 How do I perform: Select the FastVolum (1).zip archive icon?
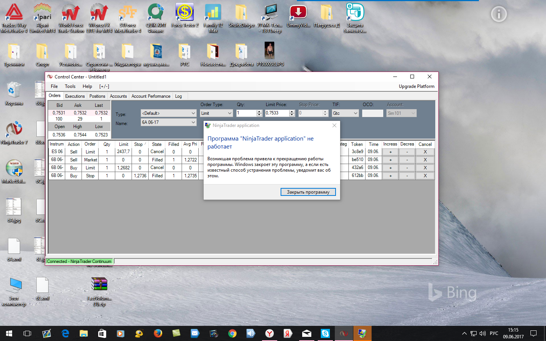99,291
